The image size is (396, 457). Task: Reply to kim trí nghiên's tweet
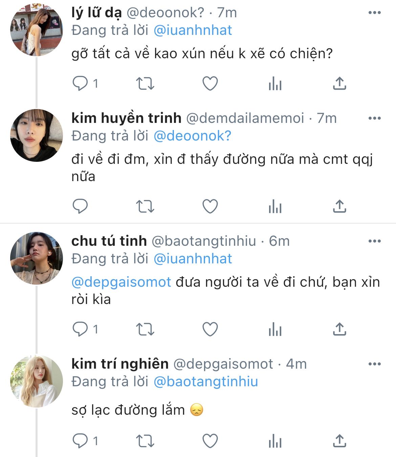[x=80, y=441]
